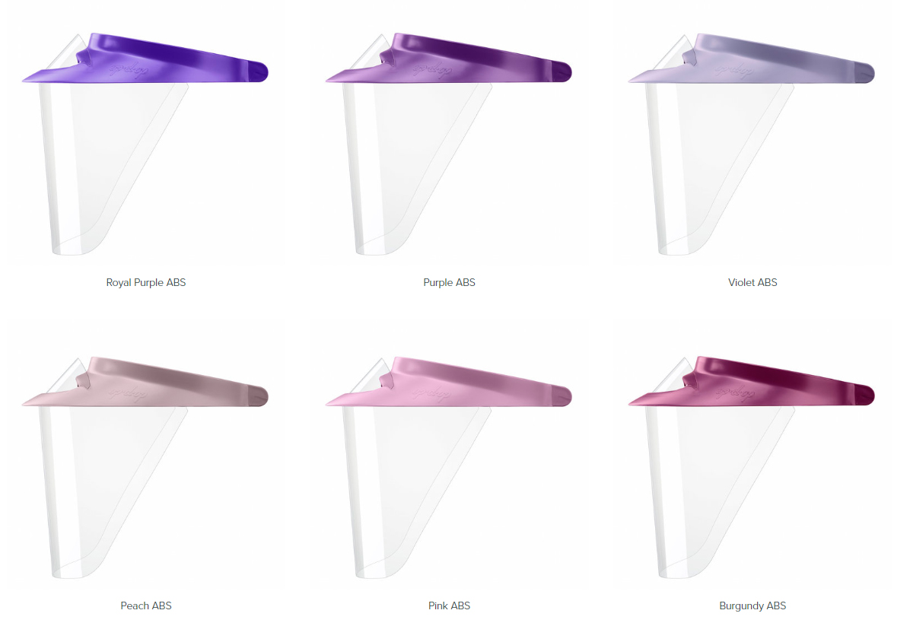Select the Peach ABS face shield image
910x642 pixels.
point(145,468)
